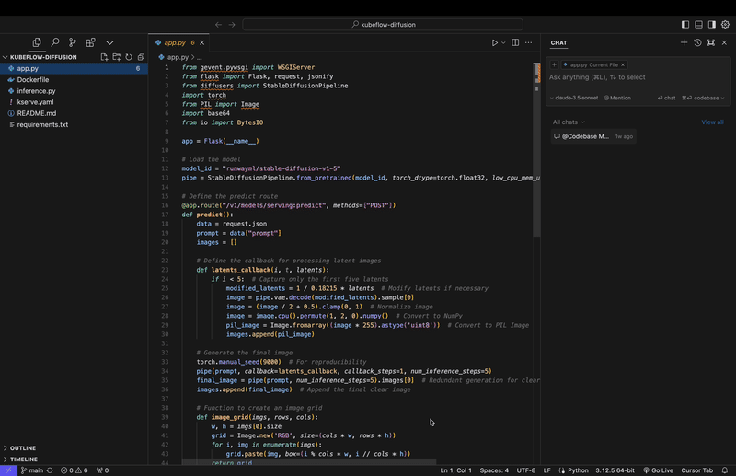Add context with the small plus button
Image resolution: width=736 pixels, height=476 pixels.
[555, 64]
